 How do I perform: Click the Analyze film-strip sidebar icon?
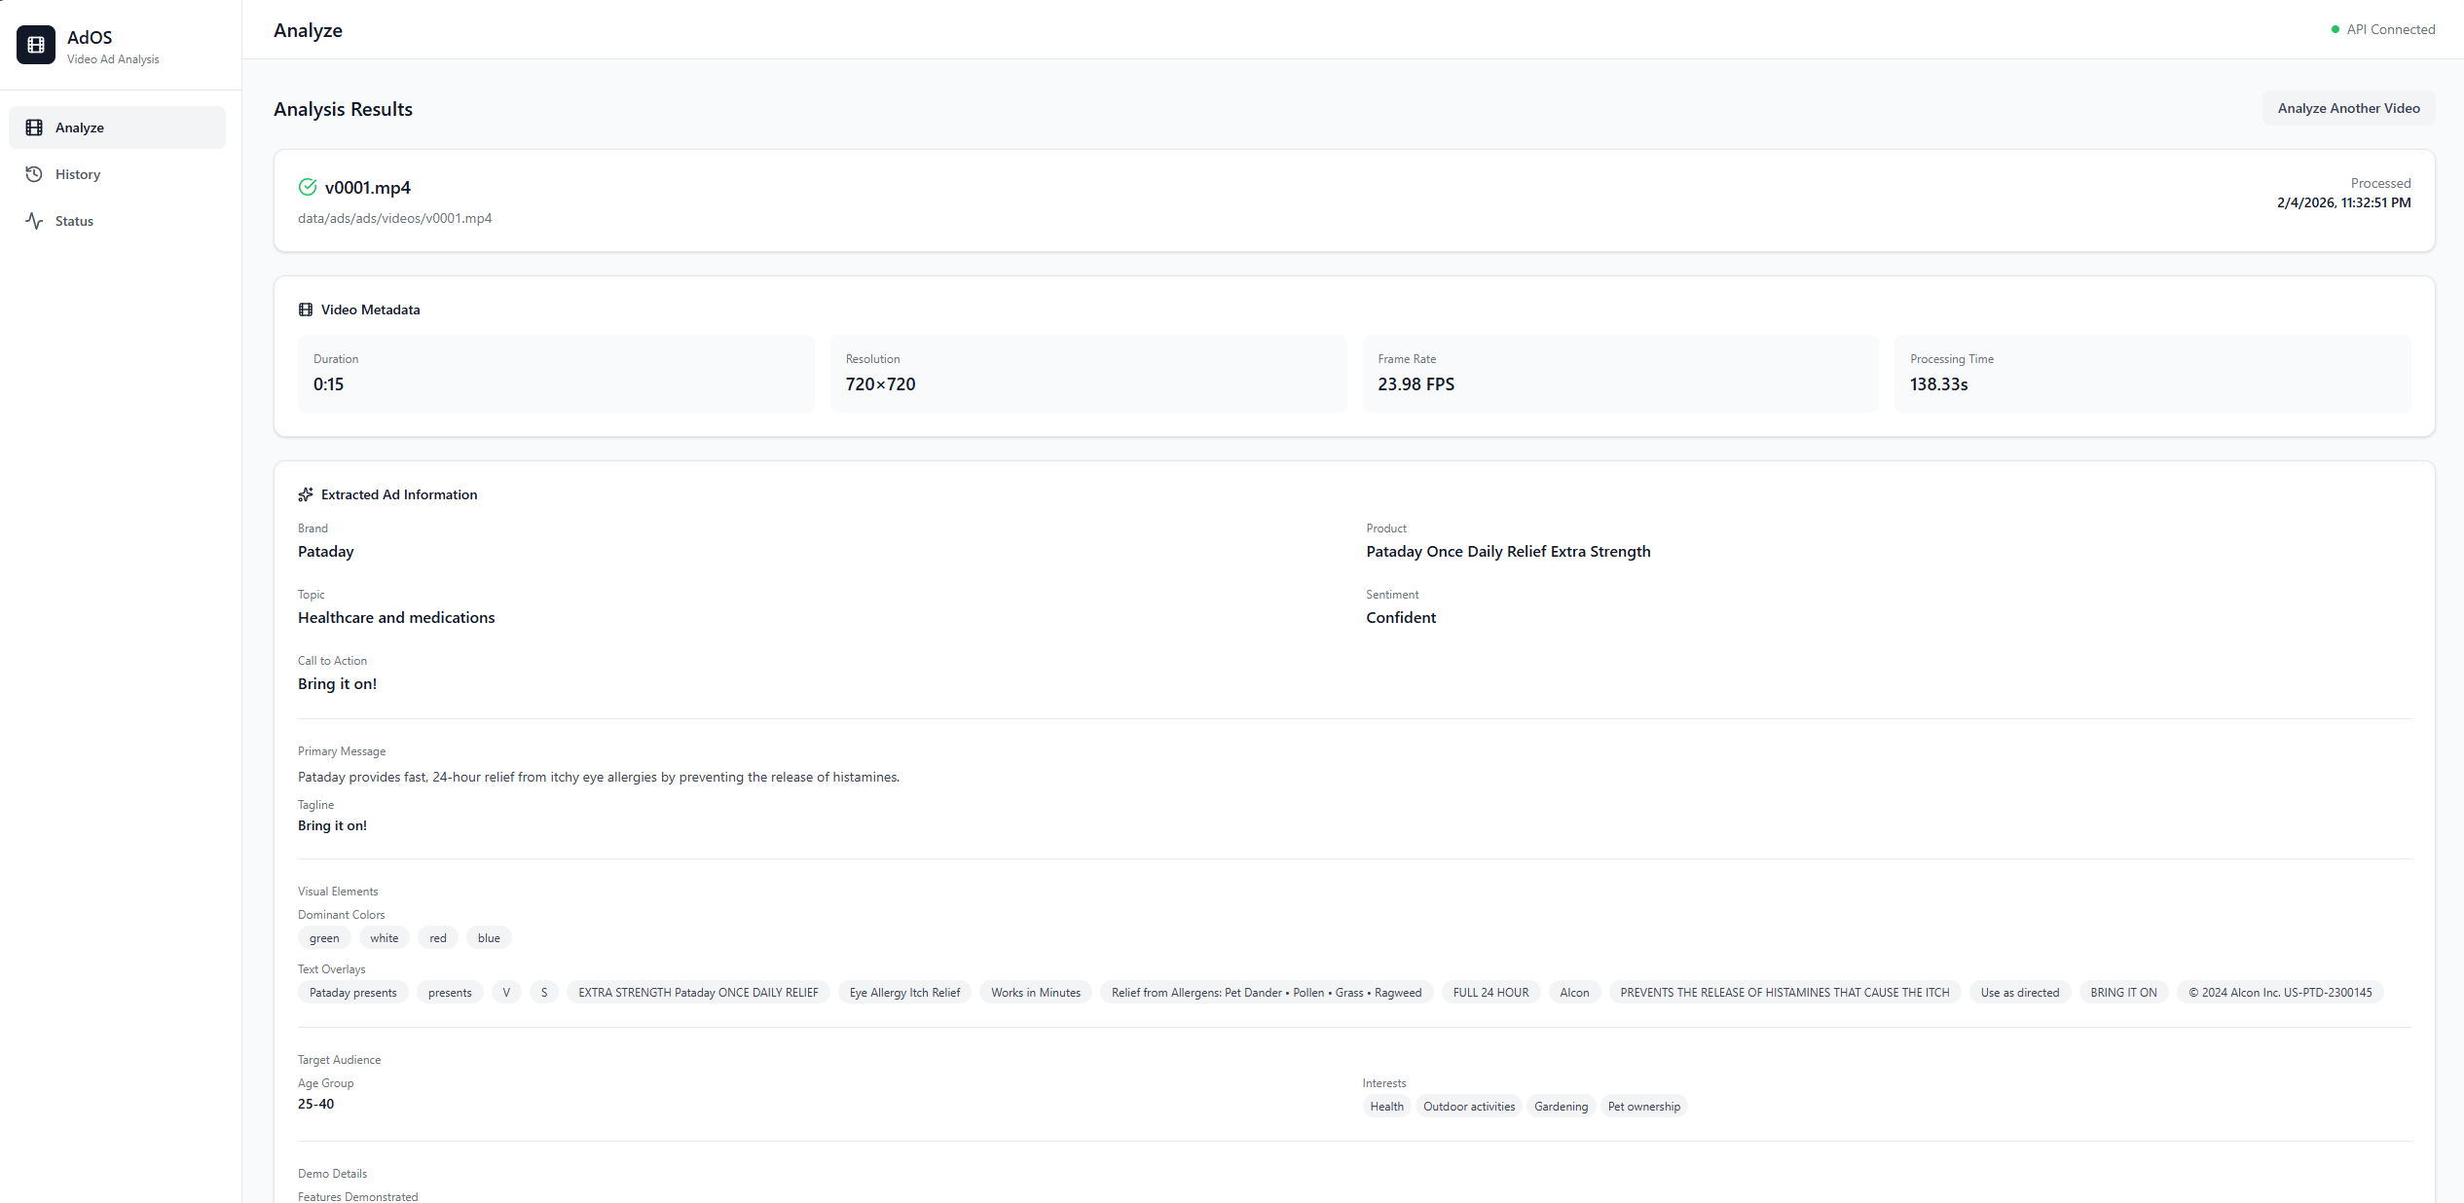coord(34,128)
